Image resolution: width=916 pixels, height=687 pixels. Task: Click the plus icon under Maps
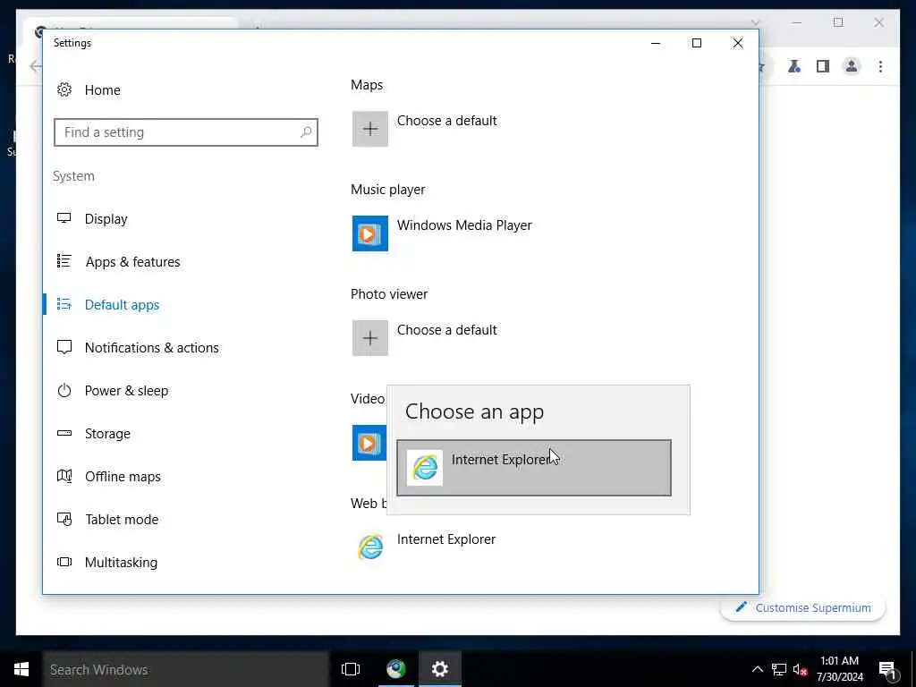(369, 129)
